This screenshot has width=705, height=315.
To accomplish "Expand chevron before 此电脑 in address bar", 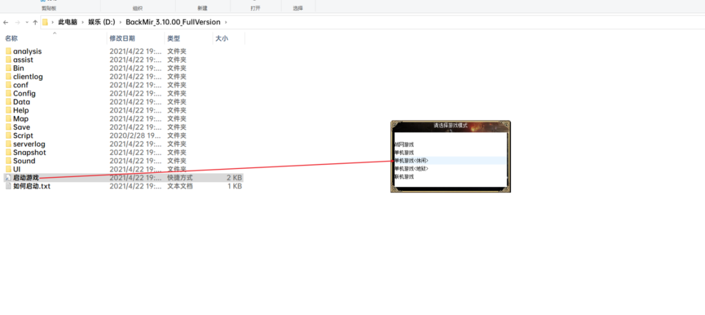I will [53, 22].
